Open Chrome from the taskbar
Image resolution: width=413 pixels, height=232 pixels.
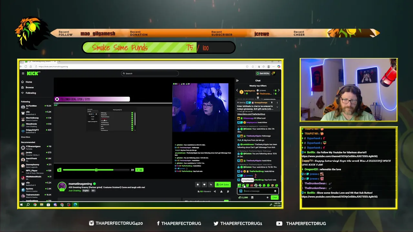tap(35, 205)
